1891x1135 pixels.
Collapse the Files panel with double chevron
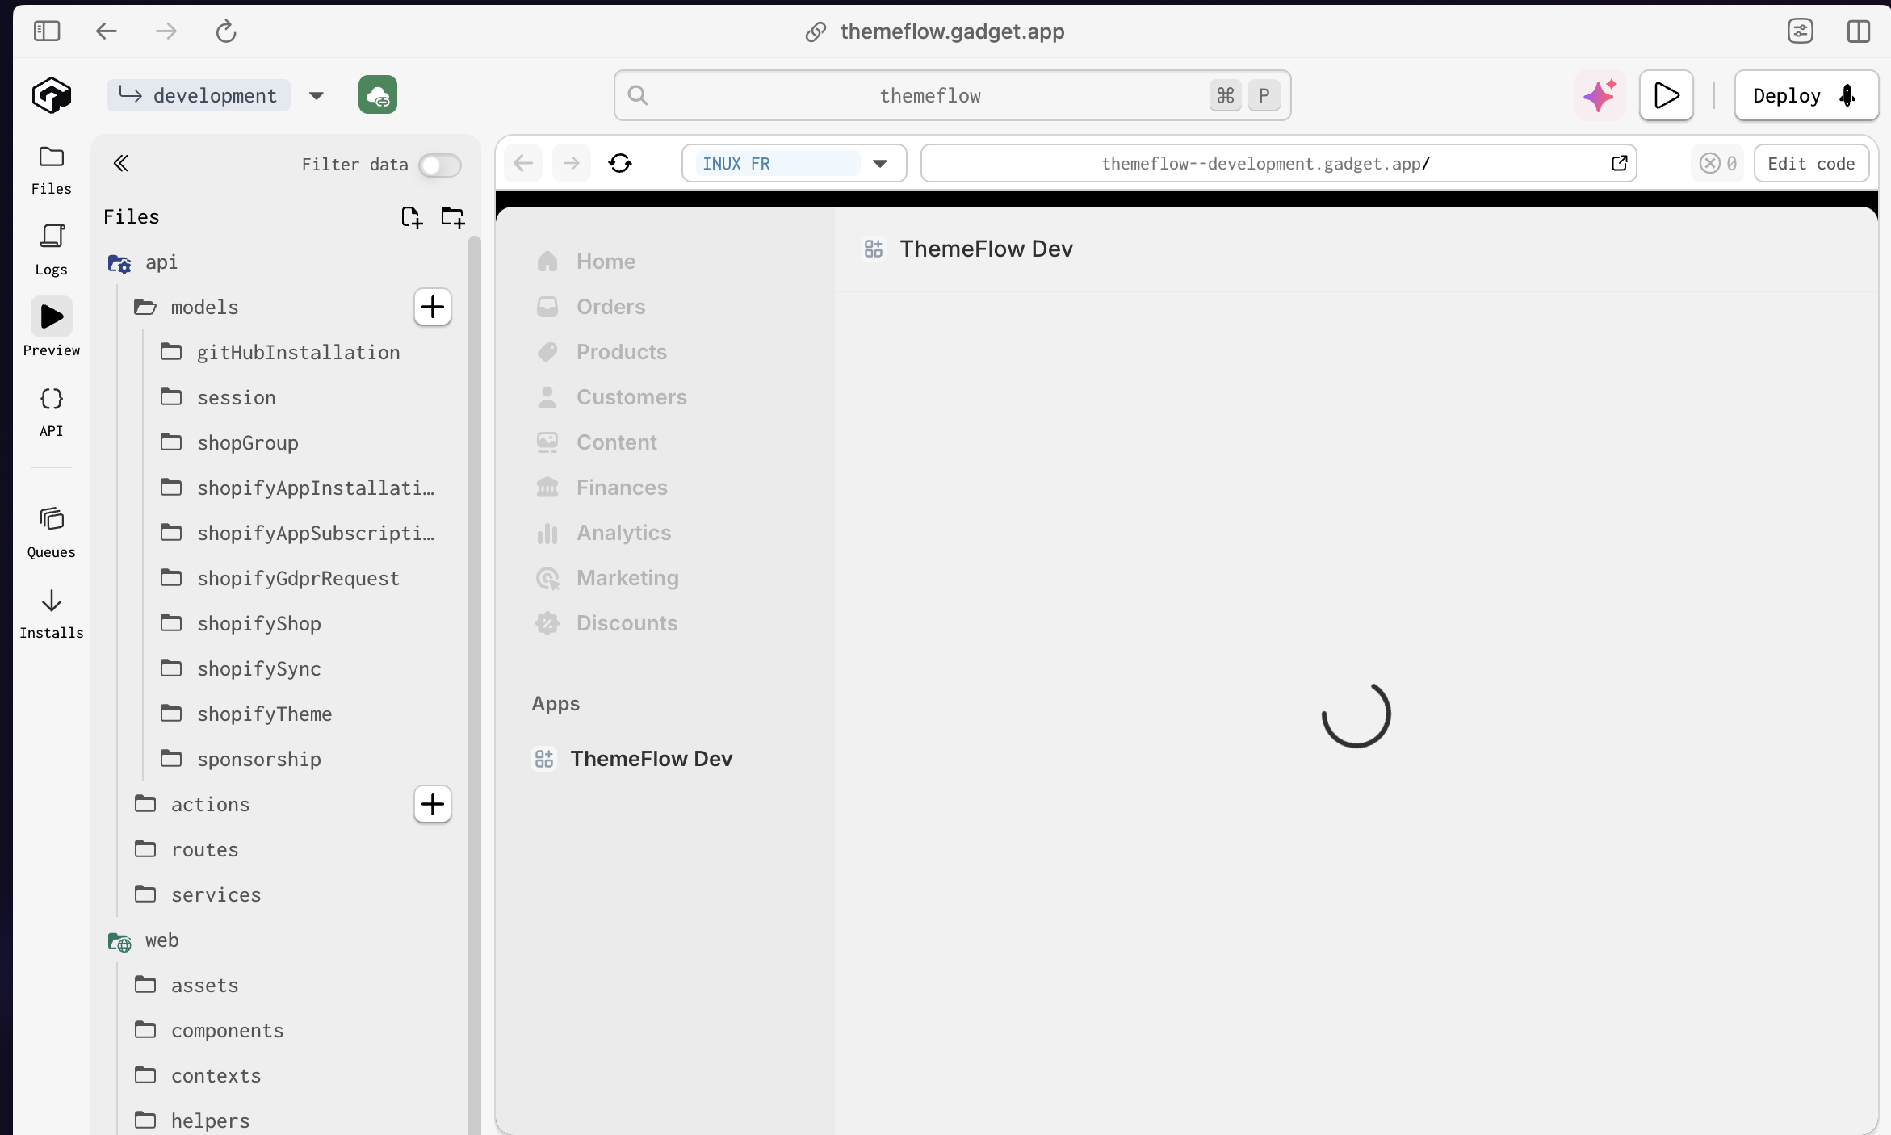point(121,164)
